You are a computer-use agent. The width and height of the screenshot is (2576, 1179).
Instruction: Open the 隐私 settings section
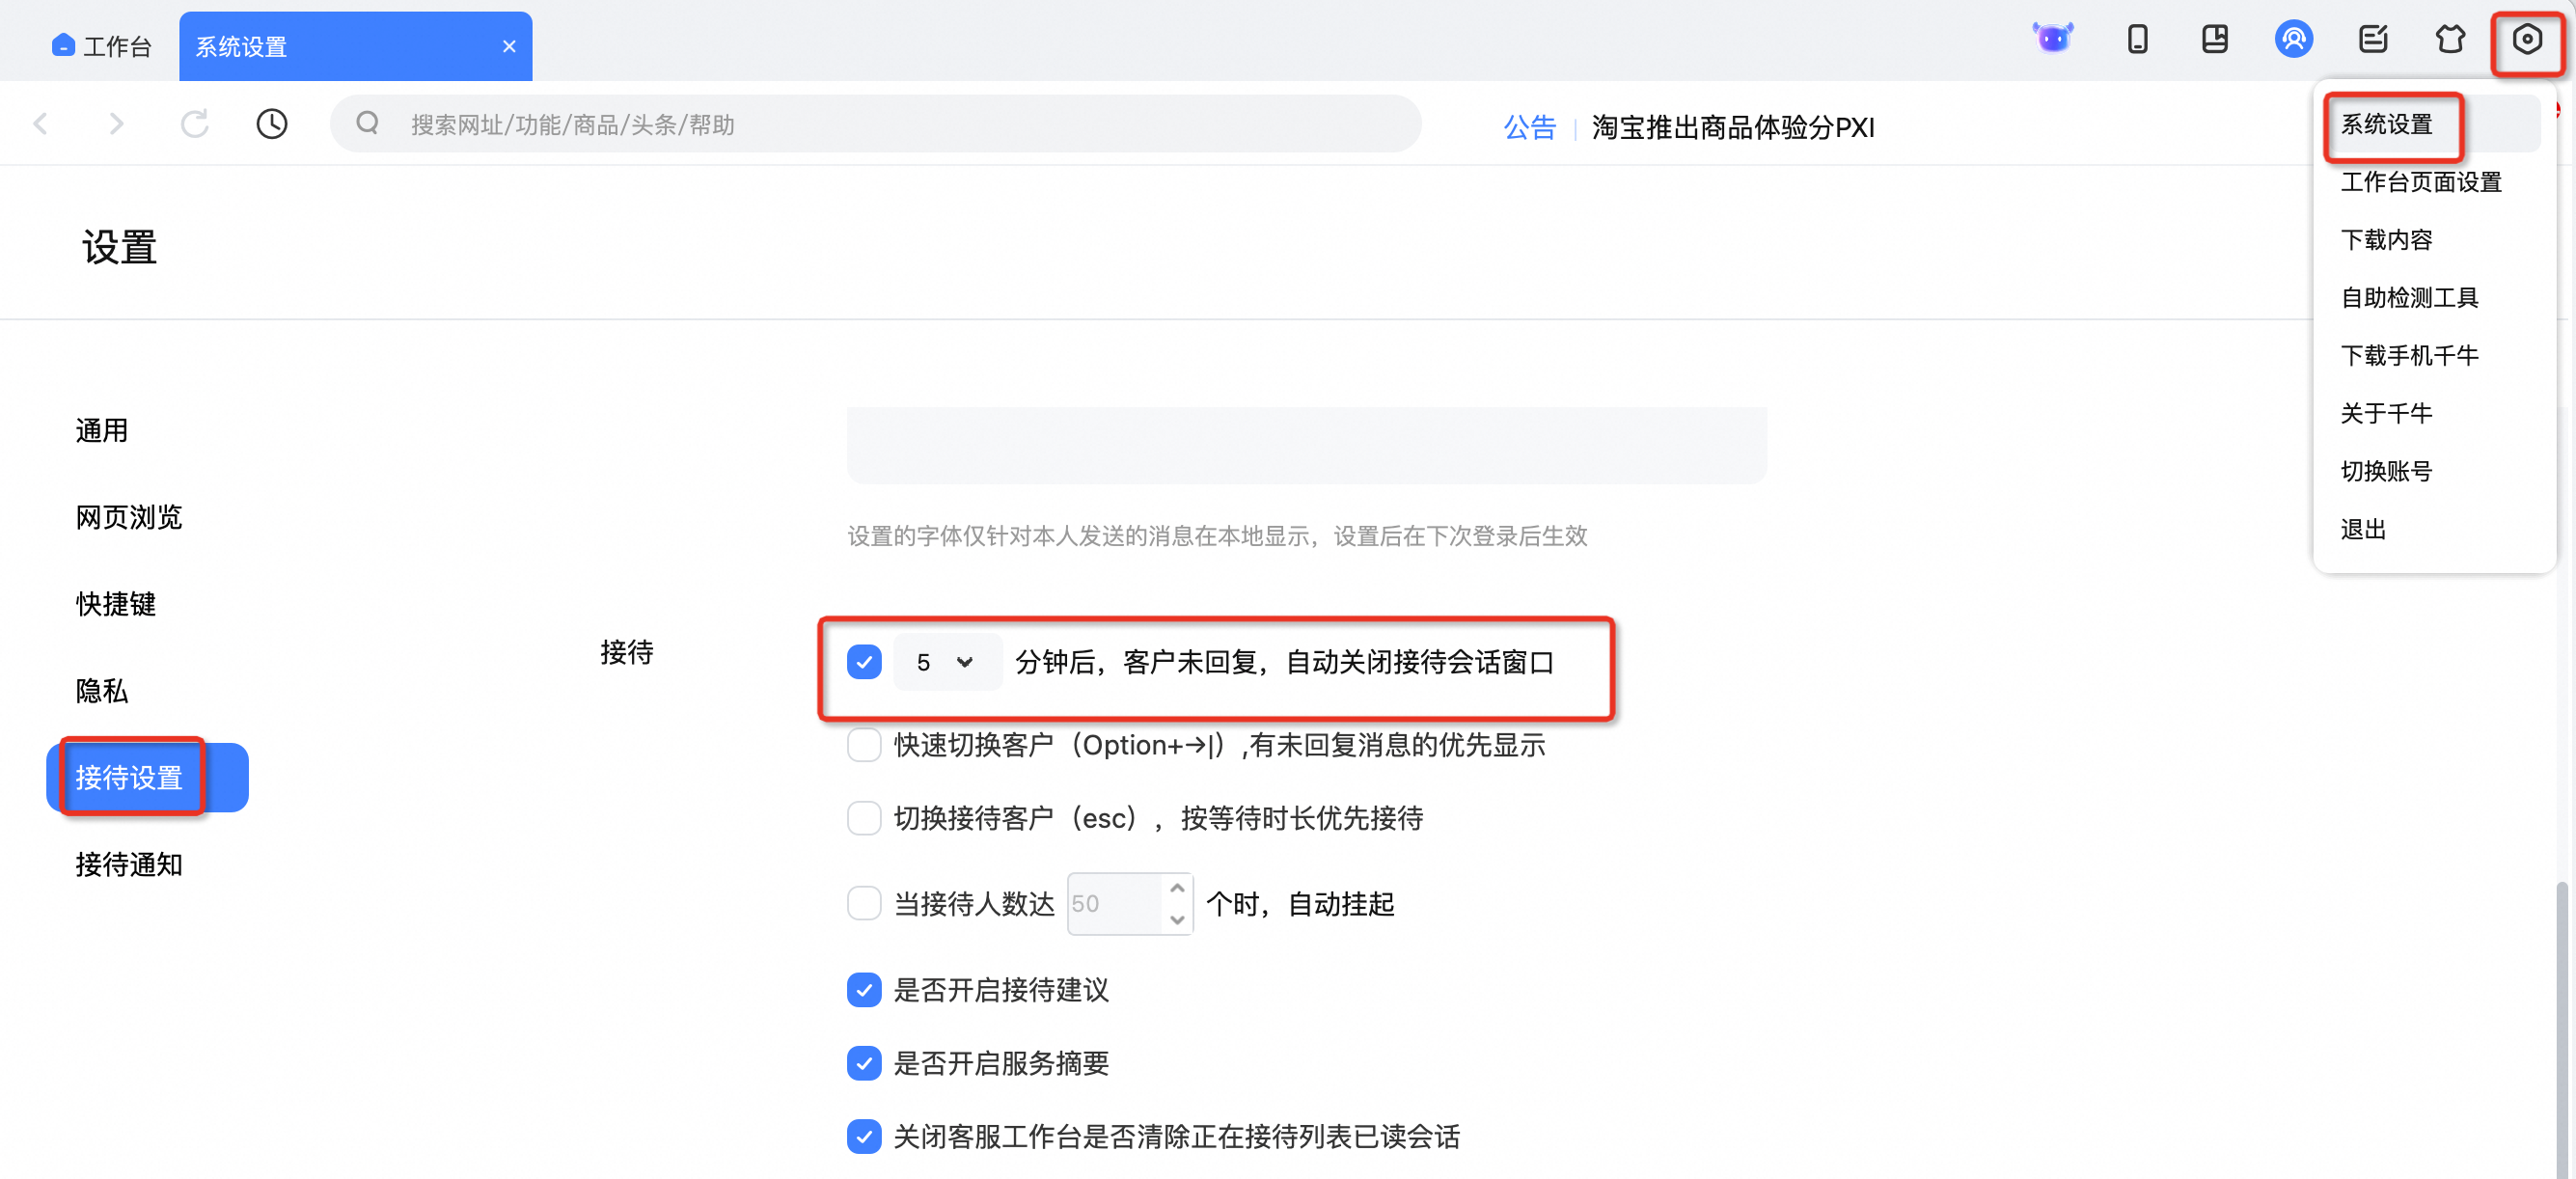(102, 692)
